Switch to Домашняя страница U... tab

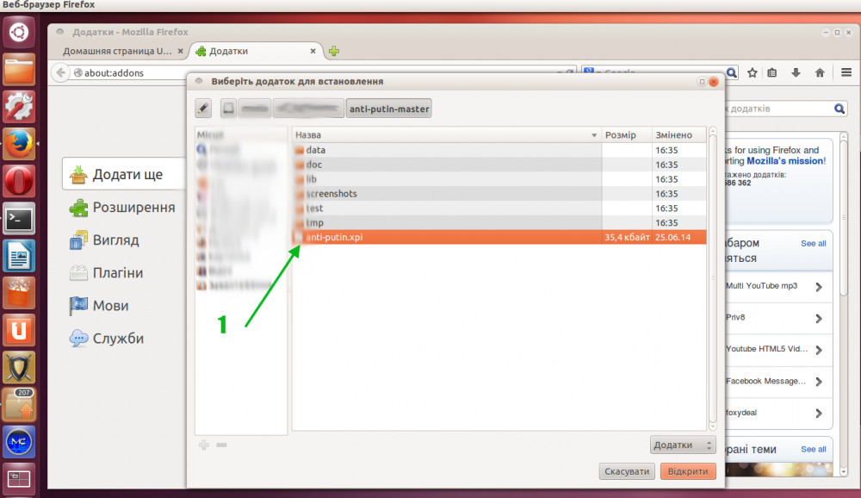(117, 51)
